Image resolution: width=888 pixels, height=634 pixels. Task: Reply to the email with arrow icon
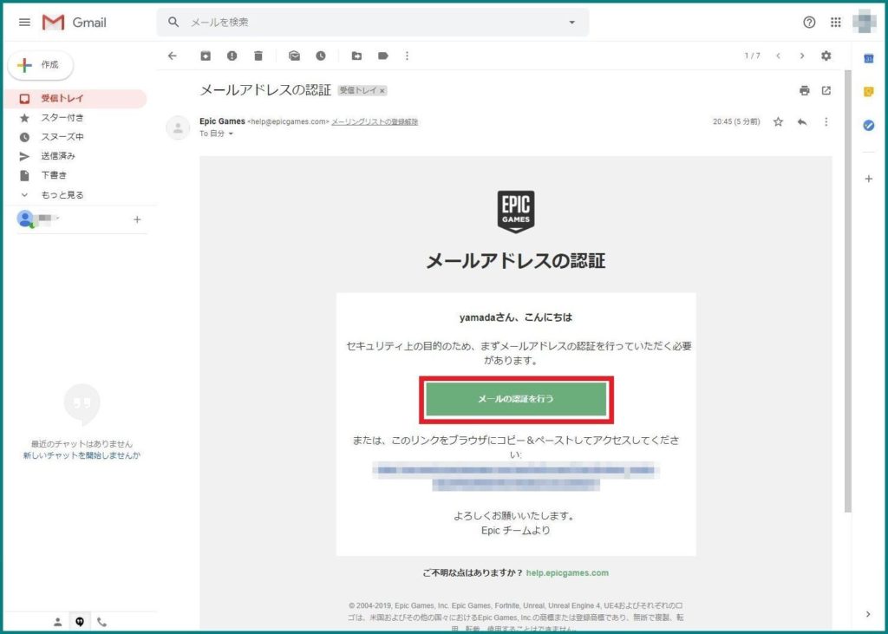tap(802, 121)
